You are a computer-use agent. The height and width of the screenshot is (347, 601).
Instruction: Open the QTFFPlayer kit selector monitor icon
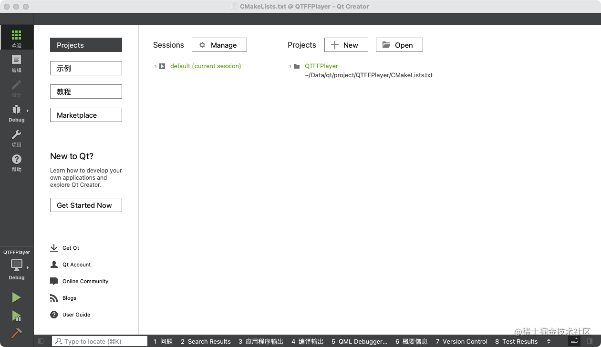[x=17, y=265]
